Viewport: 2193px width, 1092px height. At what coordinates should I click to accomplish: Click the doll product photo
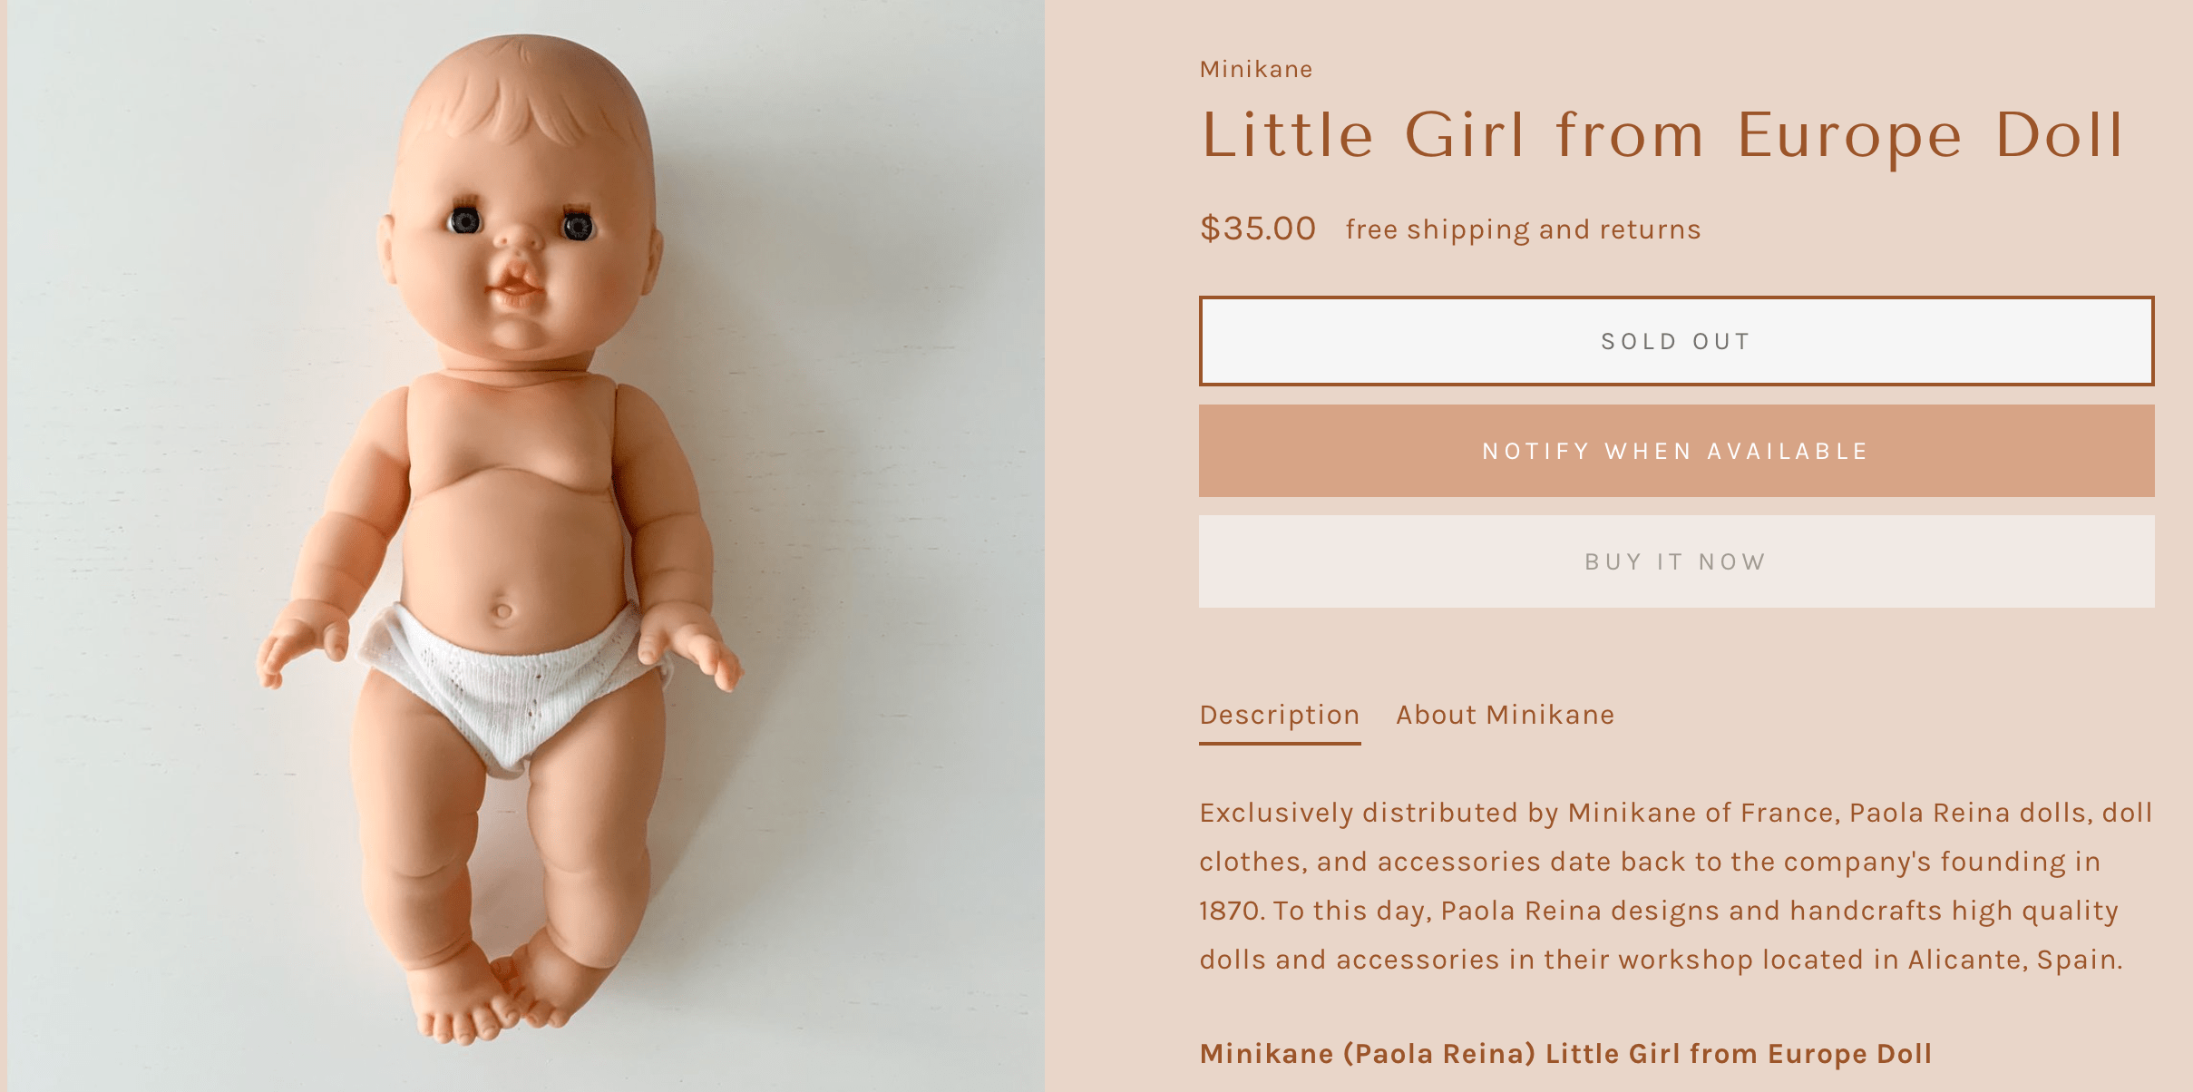tap(526, 546)
